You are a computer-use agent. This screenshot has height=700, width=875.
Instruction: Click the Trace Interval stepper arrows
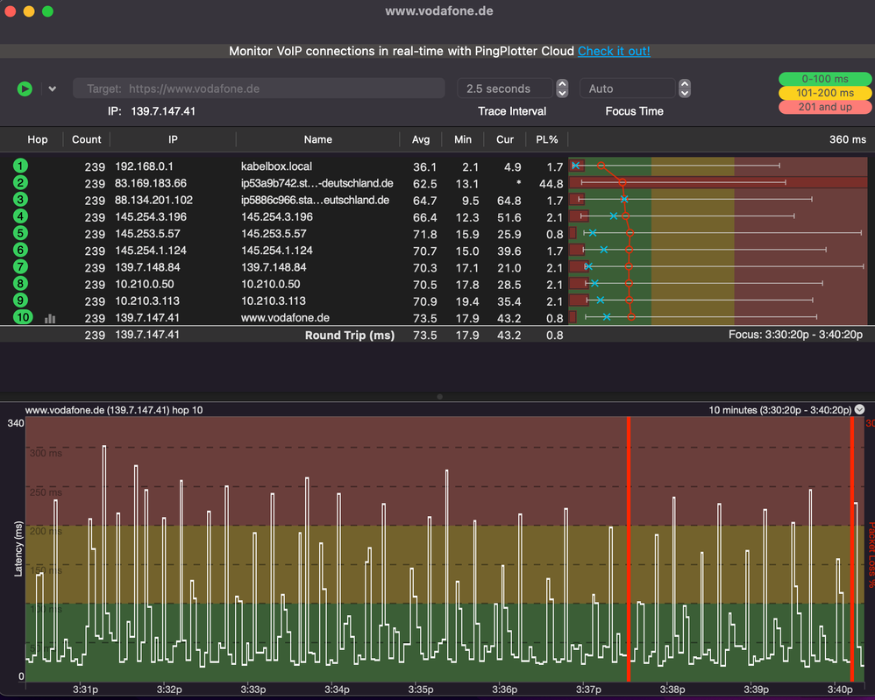(x=562, y=88)
